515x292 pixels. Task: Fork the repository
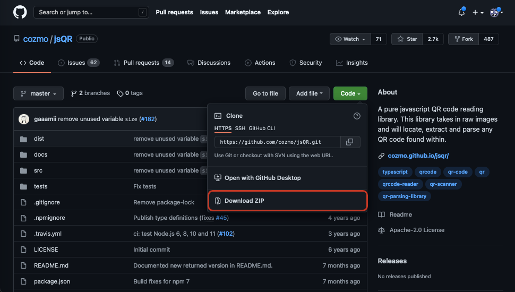coord(463,39)
